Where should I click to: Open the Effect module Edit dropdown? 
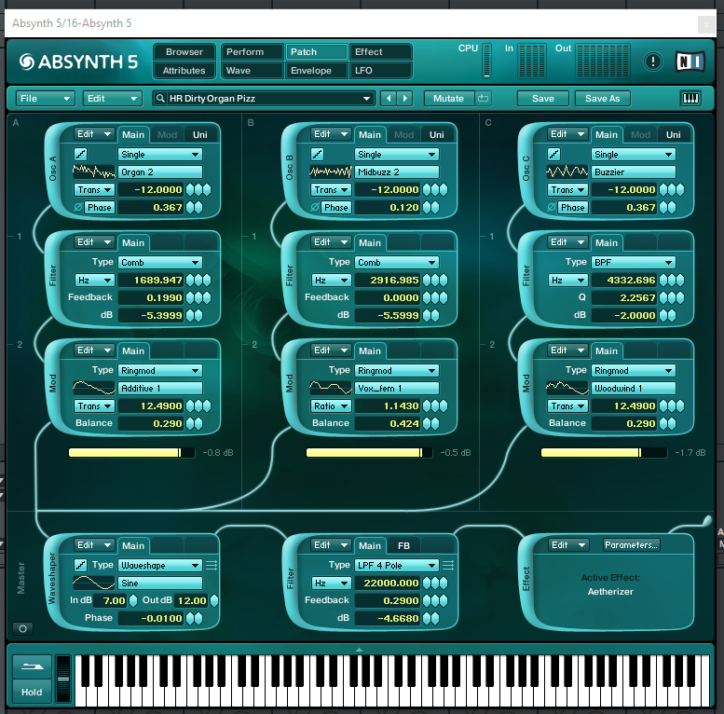click(x=568, y=545)
